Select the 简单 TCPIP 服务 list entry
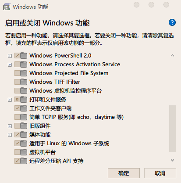This screenshot has height=183, width=181. (x=76, y=117)
